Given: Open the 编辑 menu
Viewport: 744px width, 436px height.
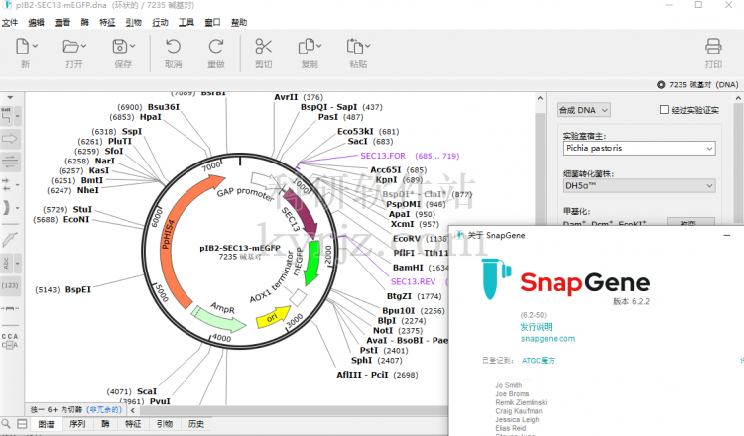Looking at the screenshot, I should click(x=36, y=22).
